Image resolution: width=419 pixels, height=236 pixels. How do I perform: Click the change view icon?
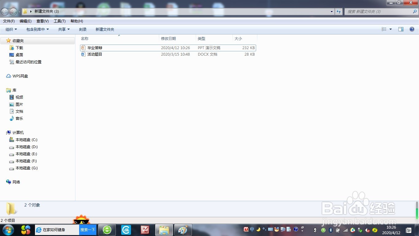click(x=384, y=29)
